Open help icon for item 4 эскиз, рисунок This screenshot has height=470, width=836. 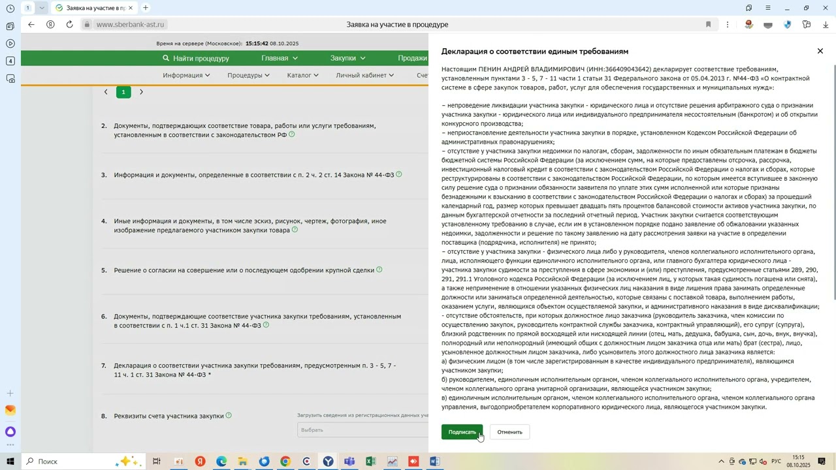(295, 230)
